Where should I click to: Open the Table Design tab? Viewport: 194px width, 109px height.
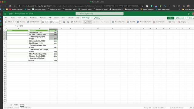[86, 18]
